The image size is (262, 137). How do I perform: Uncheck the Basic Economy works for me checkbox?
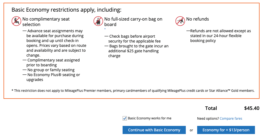pos(125,118)
